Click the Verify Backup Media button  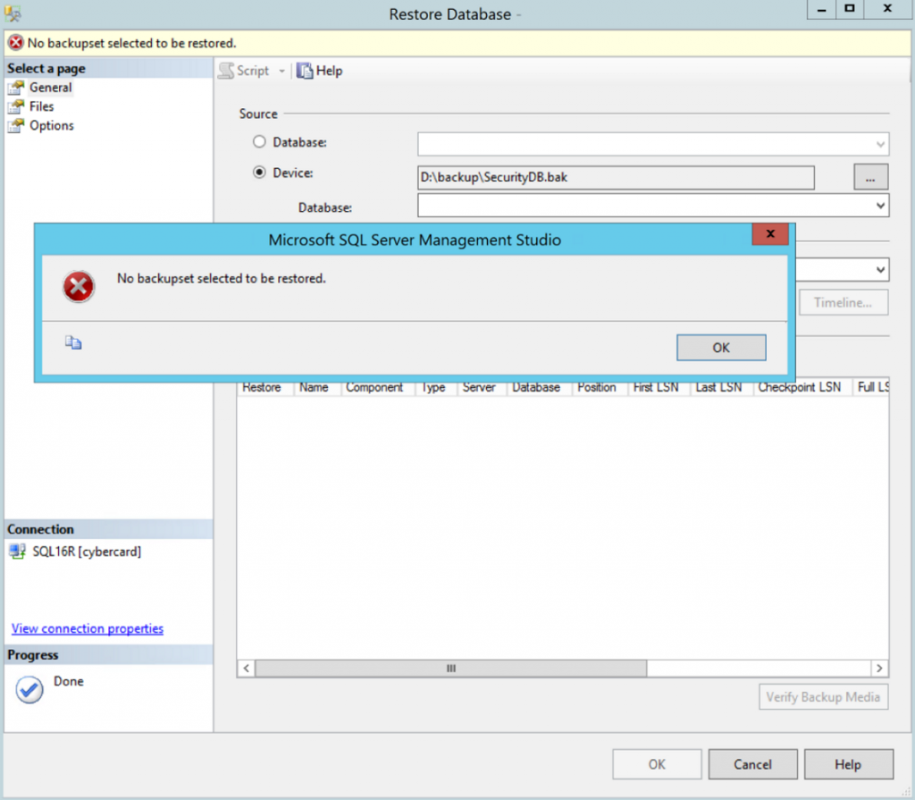[x=823, y=697]
